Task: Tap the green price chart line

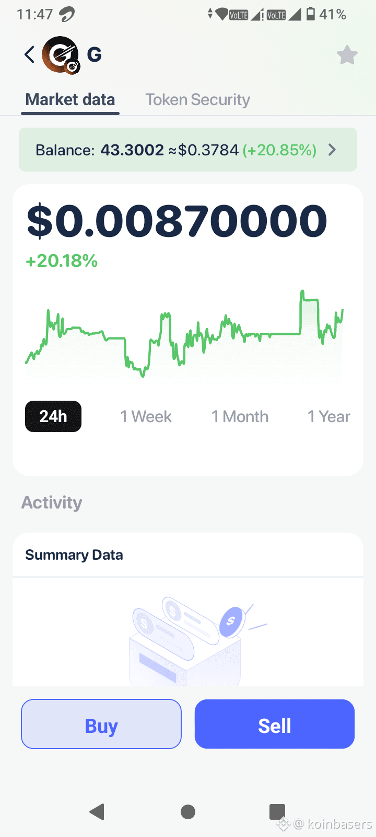Action: (x=184, y=333)
